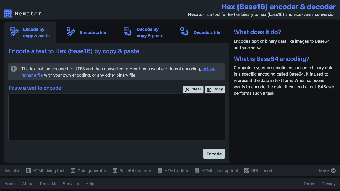
Task: Click the HTML fixing tool icon
Action: tap(28, 171)
